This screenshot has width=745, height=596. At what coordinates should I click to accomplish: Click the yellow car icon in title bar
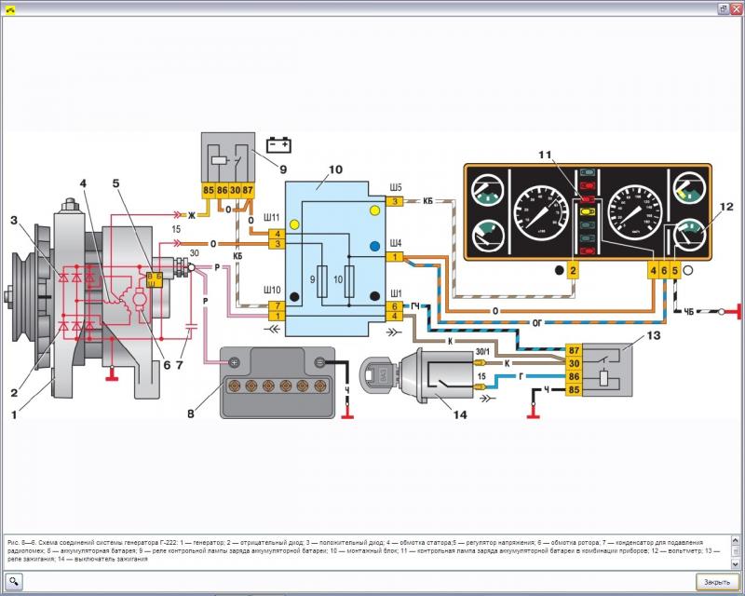pyautogui.click(x=9, y=9)
